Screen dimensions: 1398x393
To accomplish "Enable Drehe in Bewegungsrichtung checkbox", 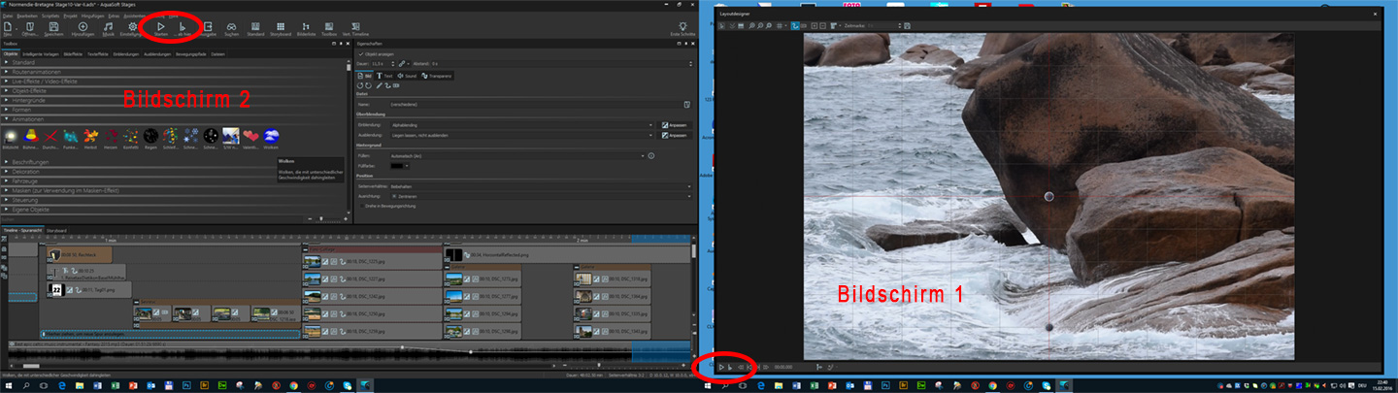I will point(362,206).
